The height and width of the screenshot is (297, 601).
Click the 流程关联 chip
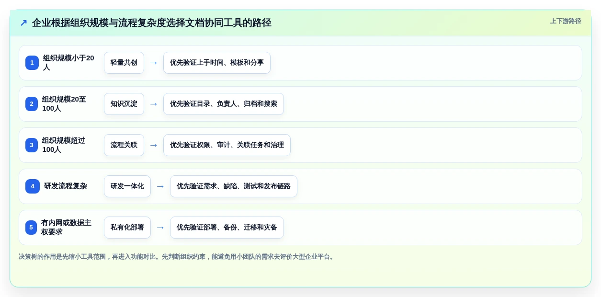pyautogui.click(x=124, y=145)
